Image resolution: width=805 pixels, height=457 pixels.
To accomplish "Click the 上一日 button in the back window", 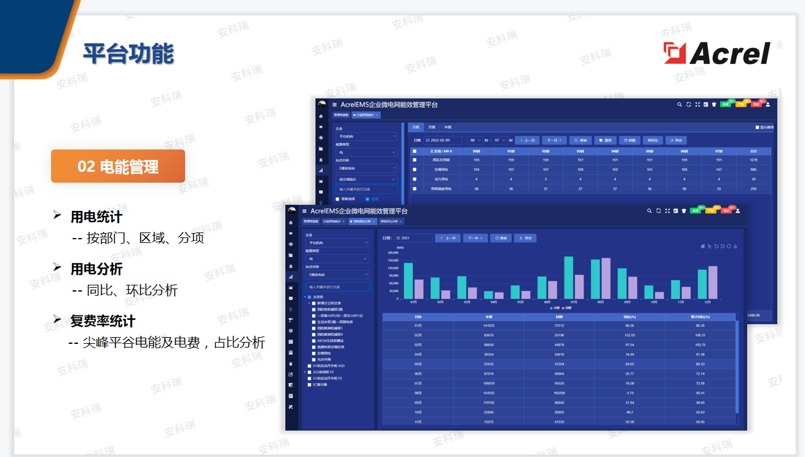I will click(527, 140).
